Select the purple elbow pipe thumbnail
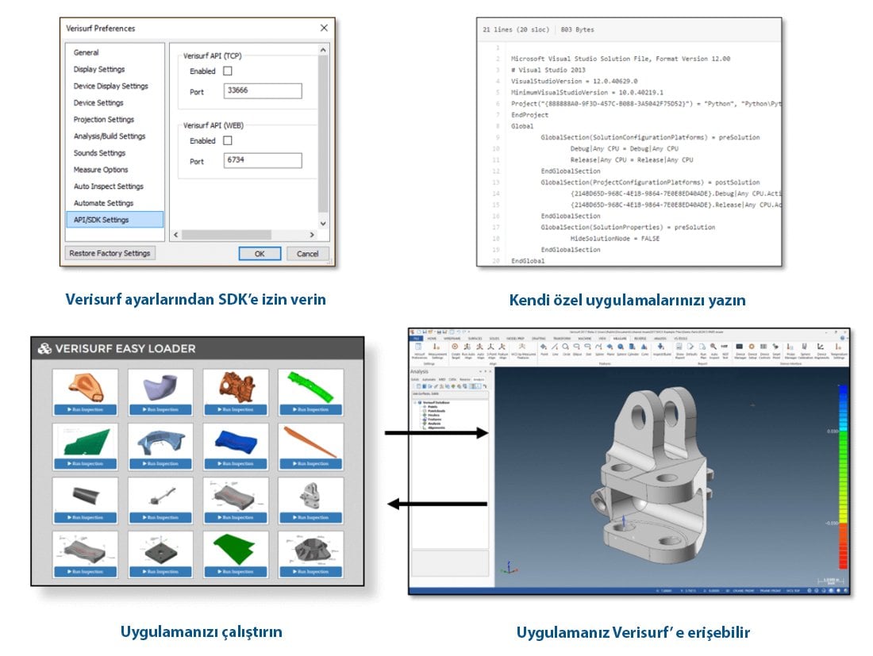 160,387
